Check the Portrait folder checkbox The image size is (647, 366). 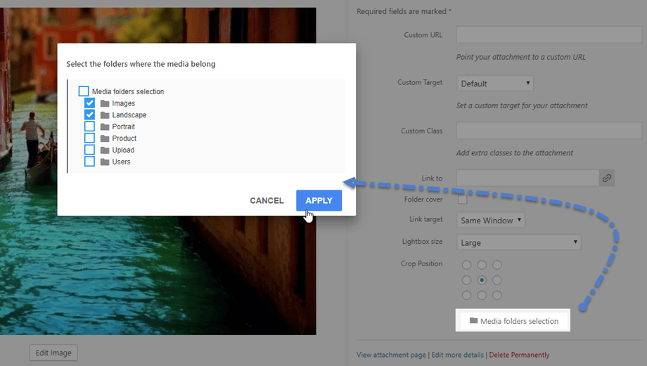coord(89,126)
